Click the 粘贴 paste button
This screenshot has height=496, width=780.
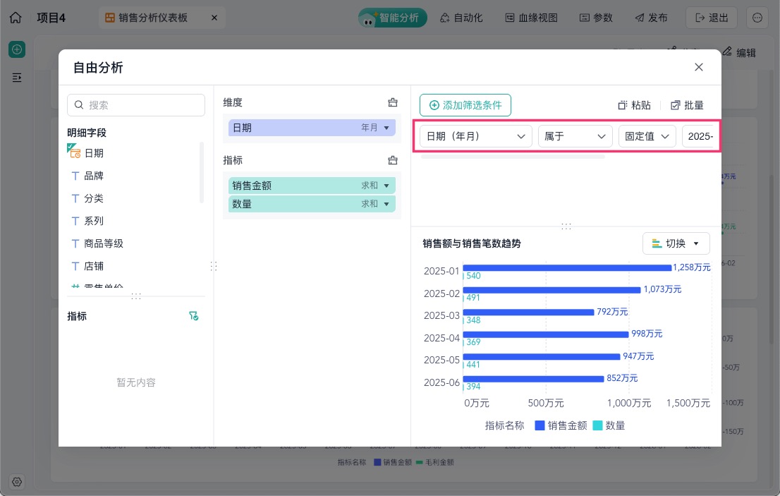click(x=634, y=105)
